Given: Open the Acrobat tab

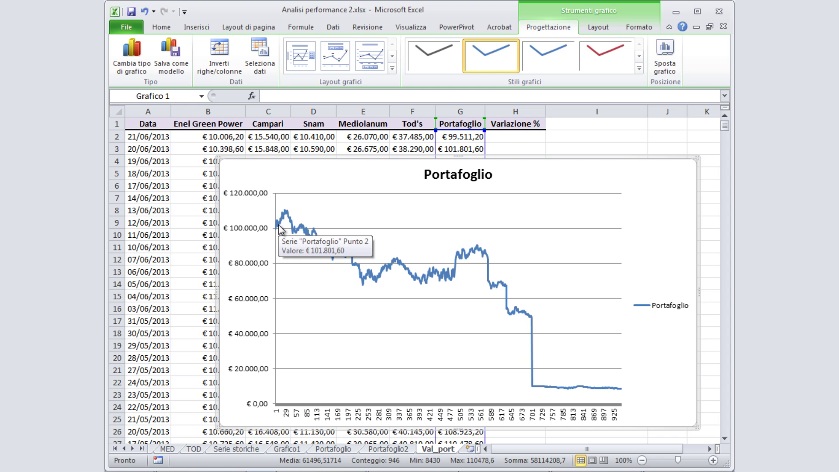Looking at the screenshot, I should (x=499, y=27).
